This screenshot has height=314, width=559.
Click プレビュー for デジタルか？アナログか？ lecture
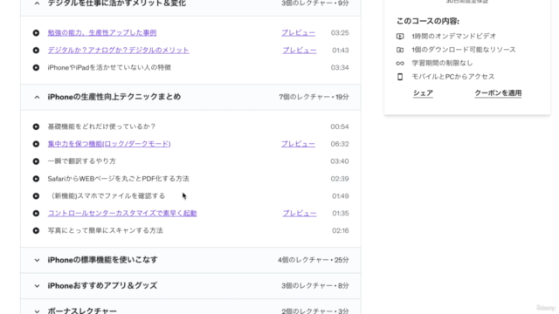click(x=300, y=51)
